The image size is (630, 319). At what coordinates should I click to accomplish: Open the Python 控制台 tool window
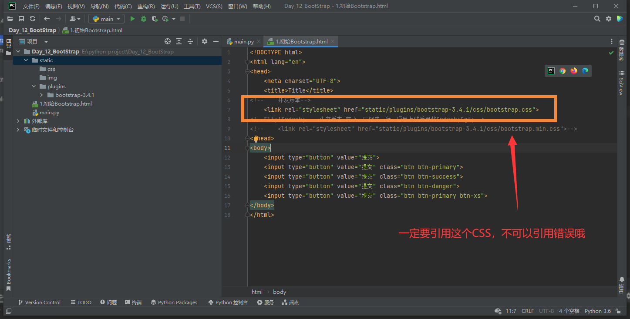click(x=228, y=302)
